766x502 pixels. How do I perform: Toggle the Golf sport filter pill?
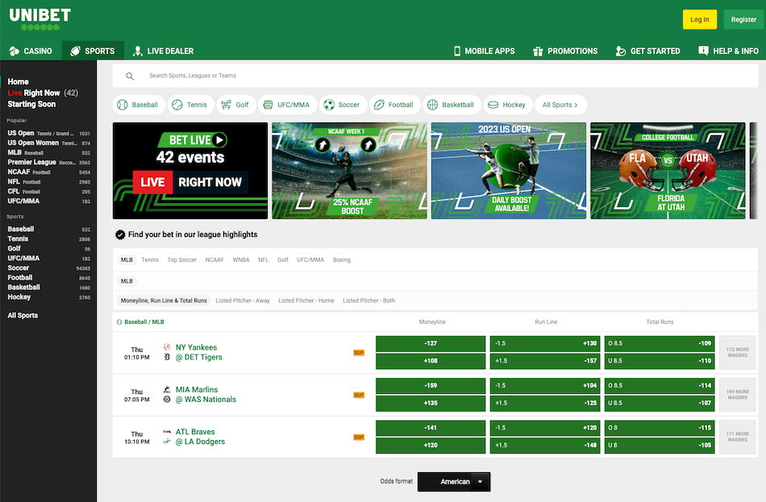pyautogui.click(x=235, y=104)
